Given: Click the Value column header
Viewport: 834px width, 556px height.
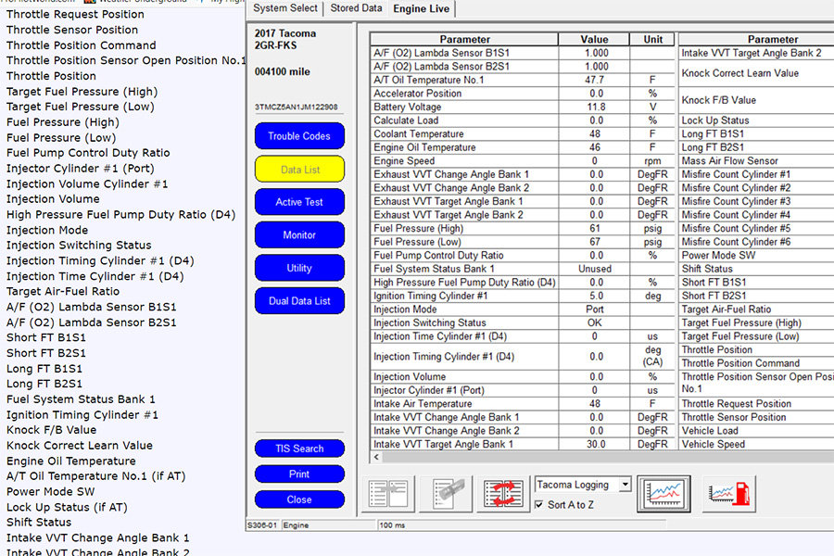Looking at the screenshot, I should pos(594,39).
